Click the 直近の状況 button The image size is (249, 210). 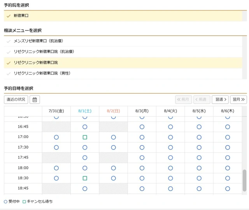pyautogui.click(x=16, y=99)
